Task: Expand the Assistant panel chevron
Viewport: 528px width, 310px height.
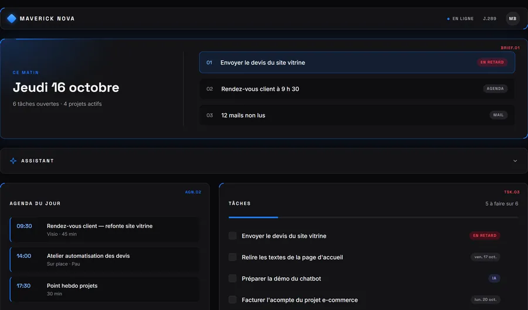Action: (515, 161)
